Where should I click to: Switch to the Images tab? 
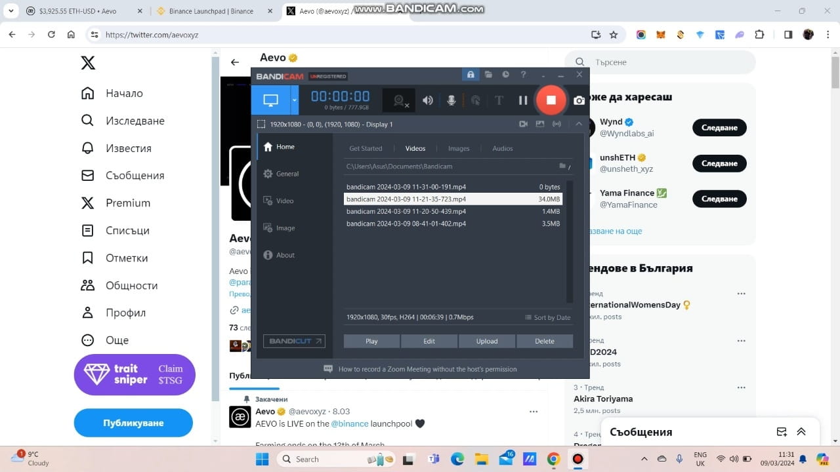(x=458, y=148)
